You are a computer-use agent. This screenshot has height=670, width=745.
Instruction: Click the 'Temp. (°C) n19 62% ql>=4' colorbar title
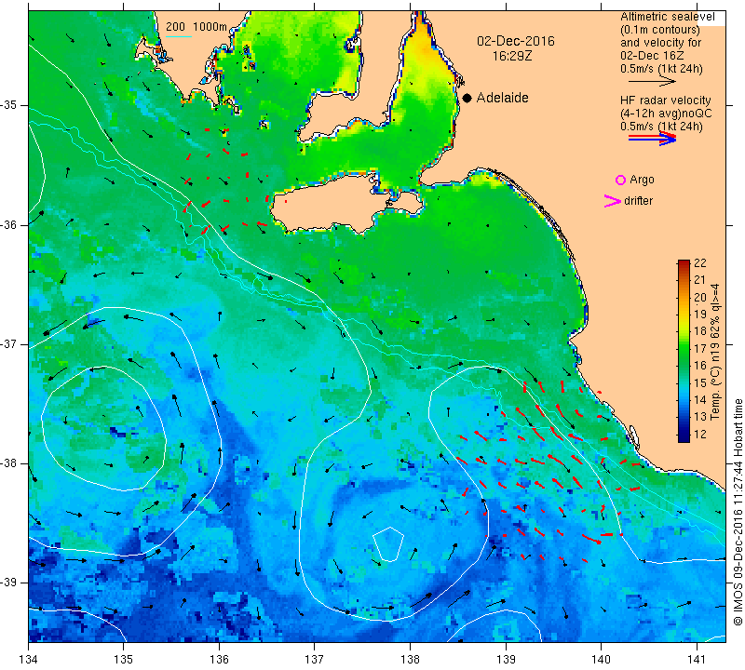[715, 352]
